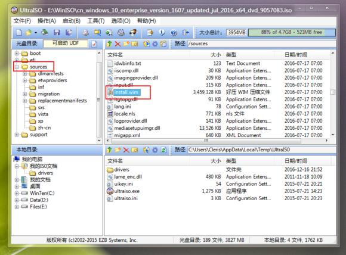Click the 可启动 UDF boot status field
Viewport: 346px width, 255px height.
66,43
